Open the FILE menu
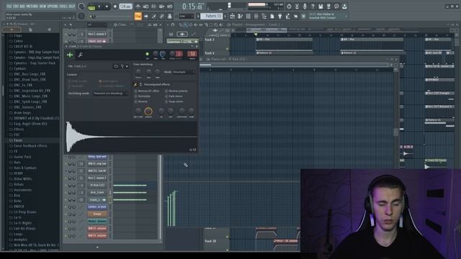The width and height of the screenshot is (461, 259). click(x=9, y=6)
